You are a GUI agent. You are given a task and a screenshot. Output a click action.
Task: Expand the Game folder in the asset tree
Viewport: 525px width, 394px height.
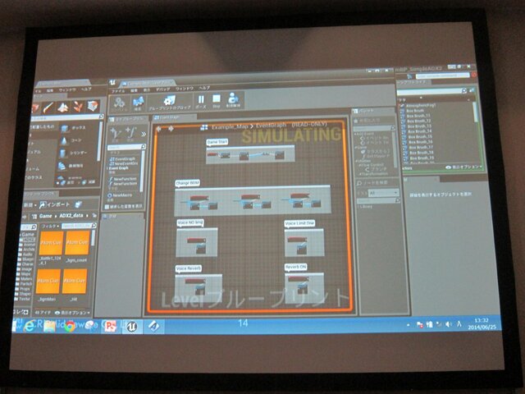click(27, 235)
